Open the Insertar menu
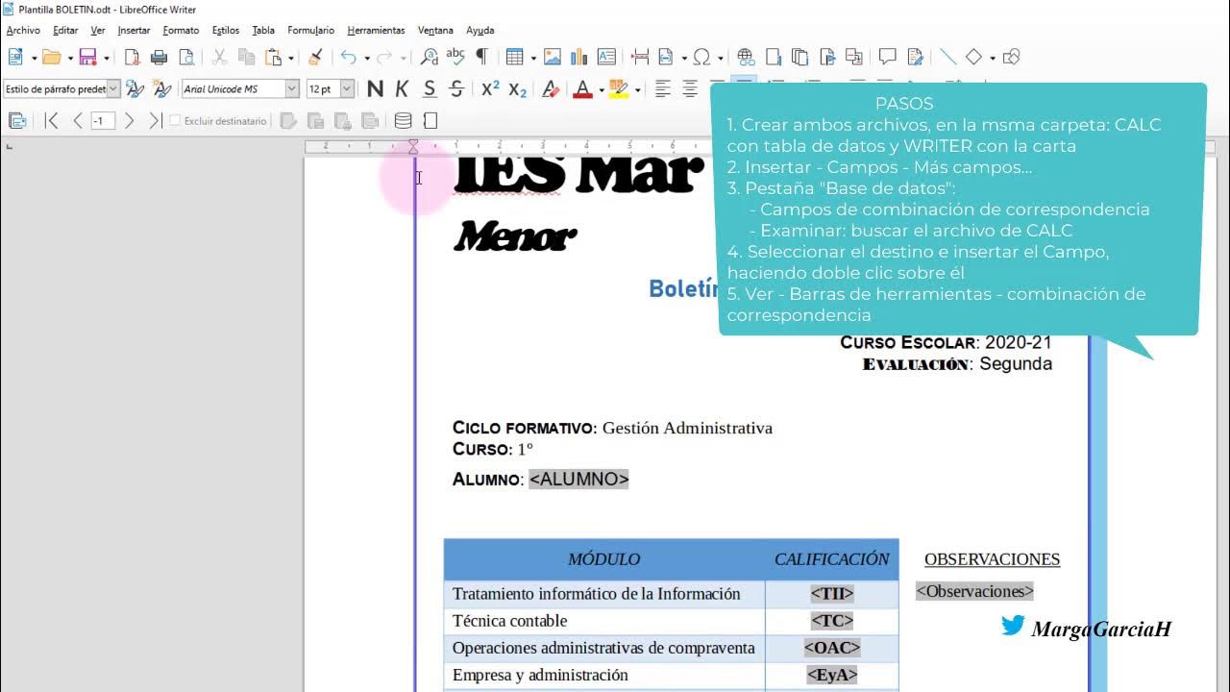The width and height of the screenshot is (1230, 692). click(x=134, y=31)
